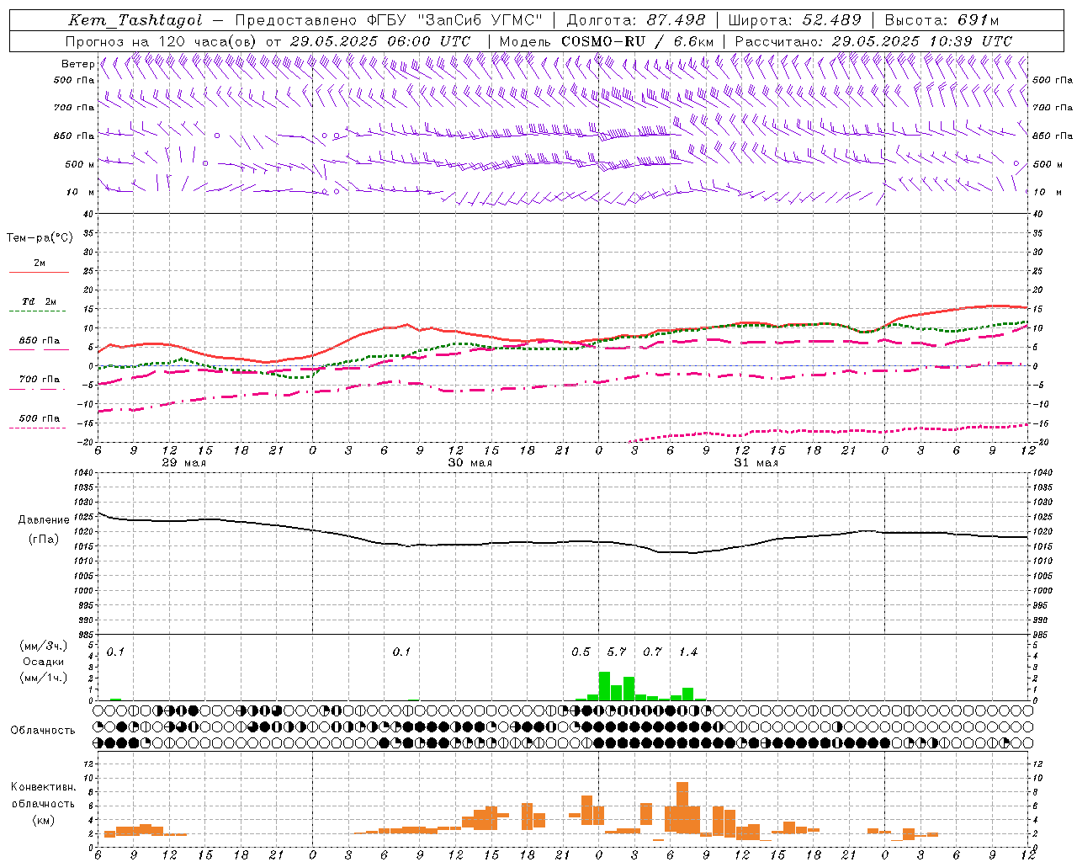Click the '(км)' unit under convective cloudiness
Image resolution: width=1077 pixels, height=862 pixels.
point(43,820)
